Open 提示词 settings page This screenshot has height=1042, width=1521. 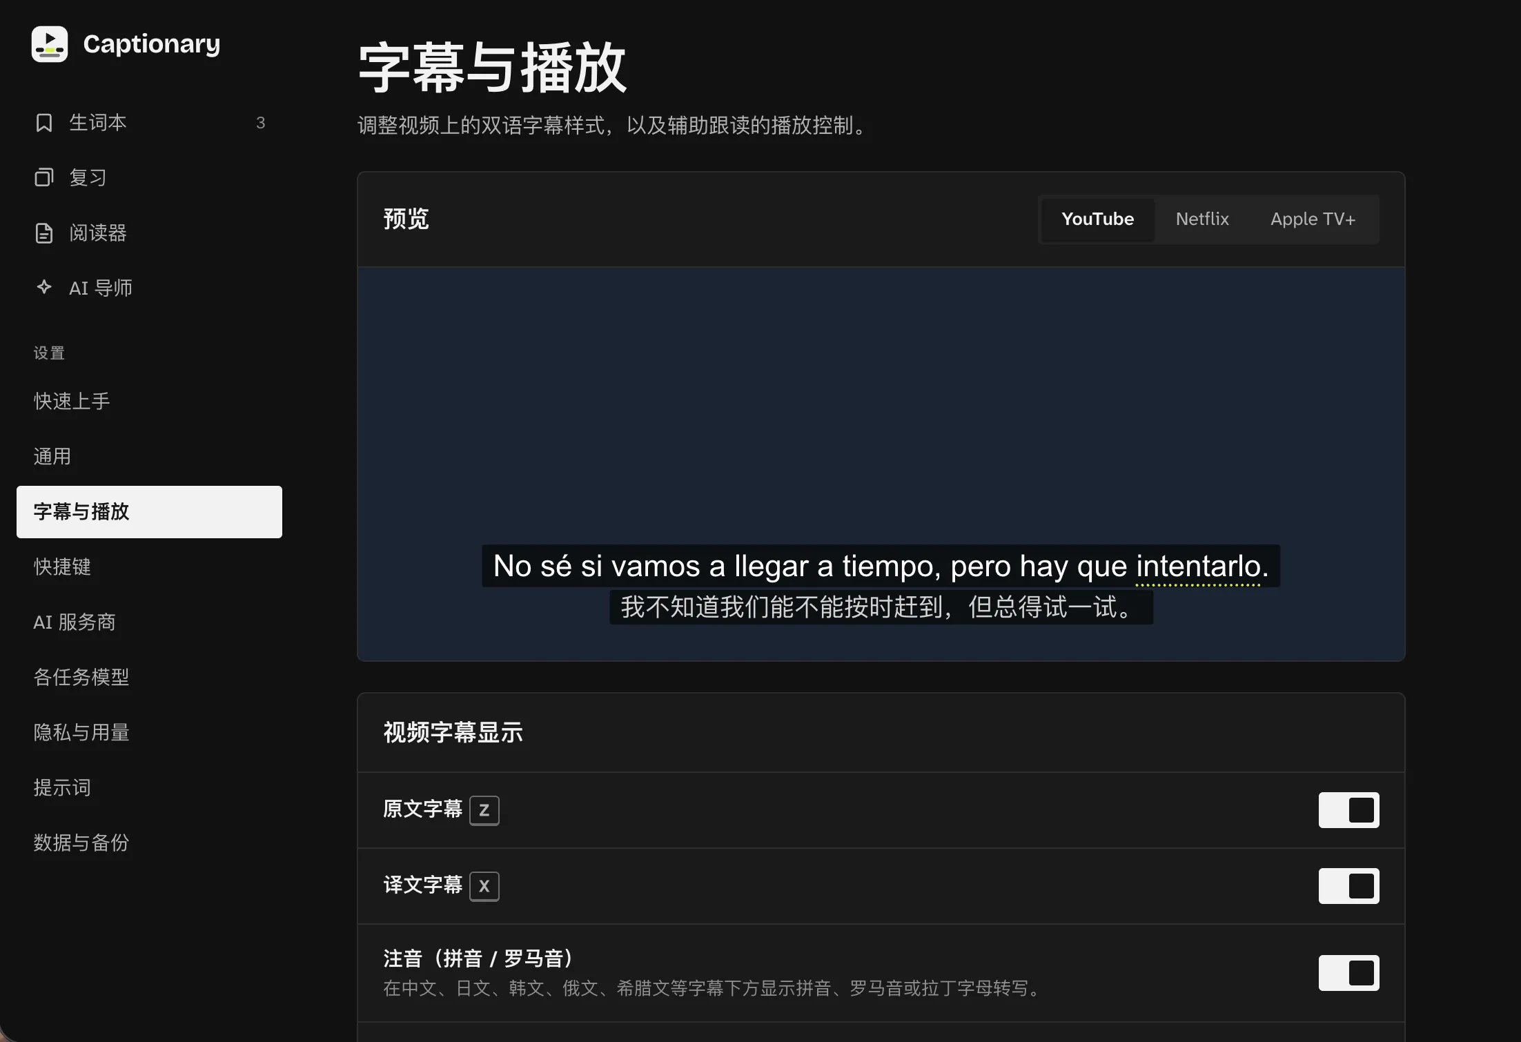149,788
